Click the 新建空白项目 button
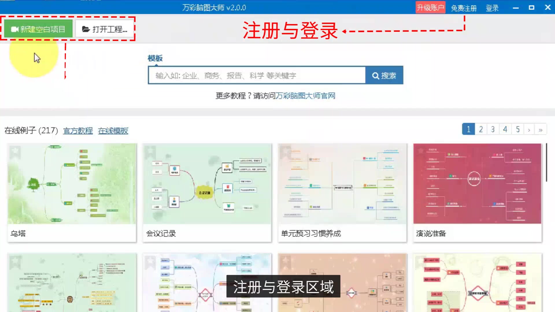This screenshot has width=555, height=312. pos(38,29)
